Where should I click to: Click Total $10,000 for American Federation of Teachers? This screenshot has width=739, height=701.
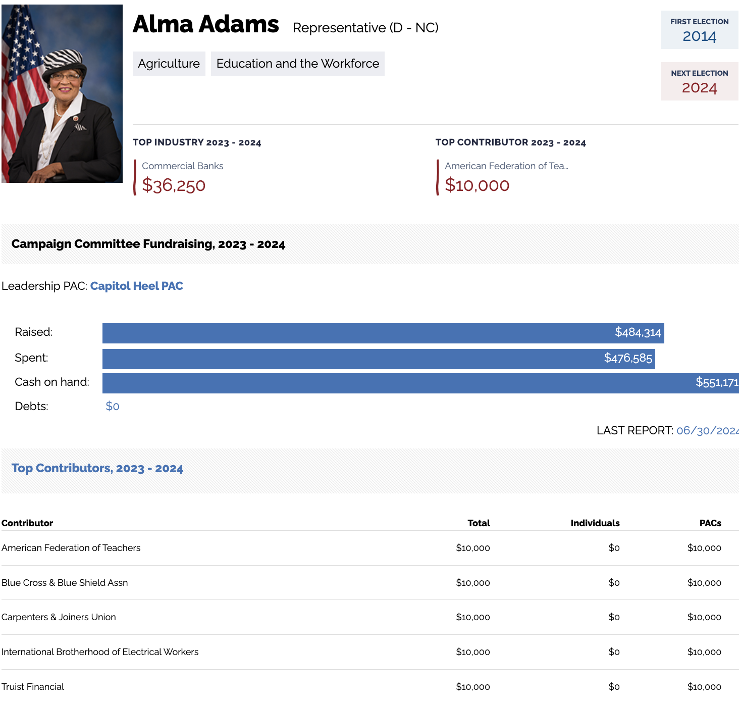pyautogui.click(x=473, y=548)
